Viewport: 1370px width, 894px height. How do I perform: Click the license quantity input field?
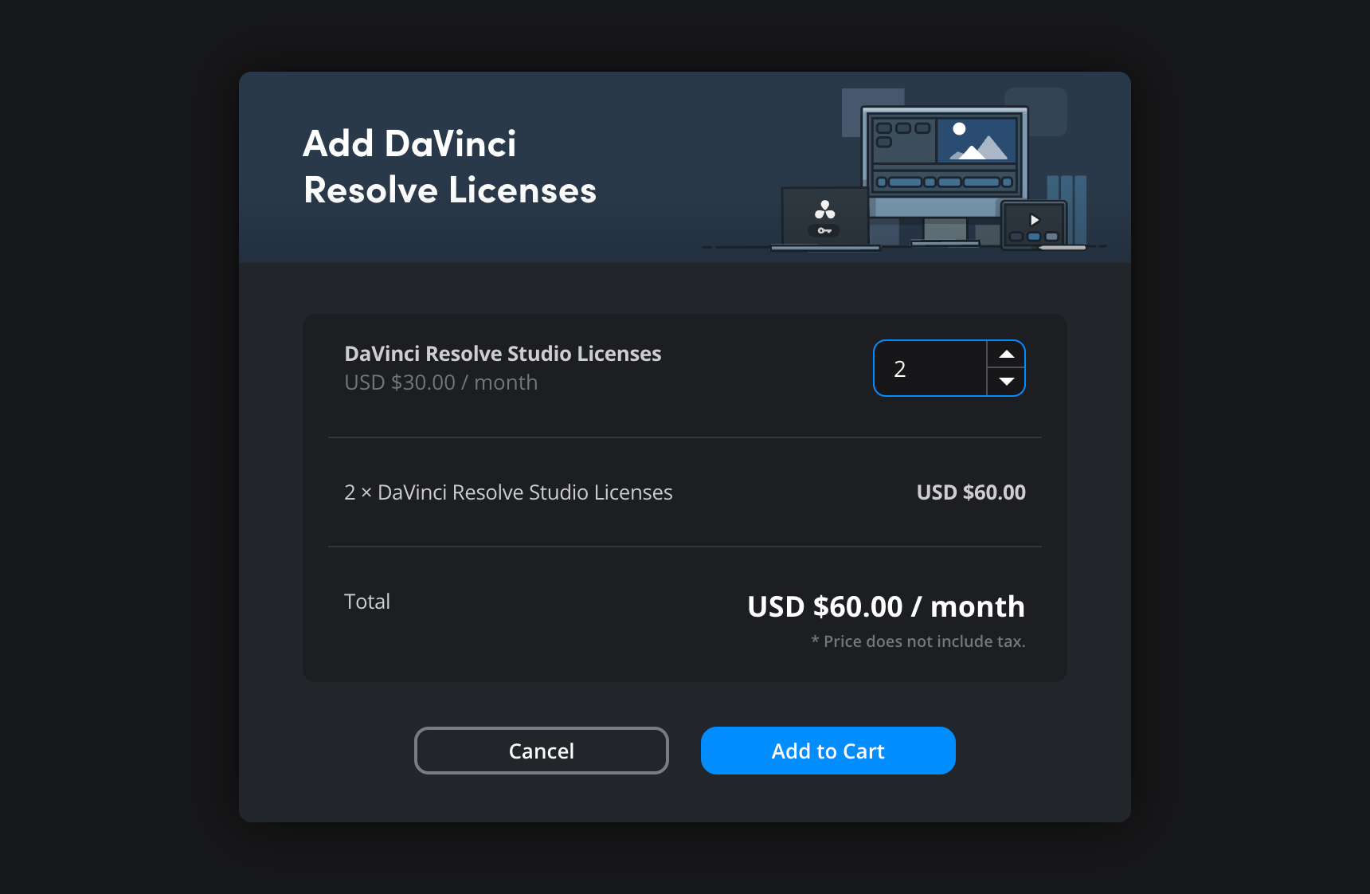pyautogui.click(x=930, y=368)
